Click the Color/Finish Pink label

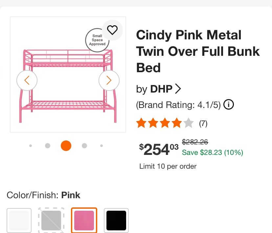(x=43, y=195)
